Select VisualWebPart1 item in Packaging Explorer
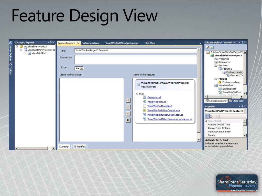262x196 pixels. click(x=40, y=53)
